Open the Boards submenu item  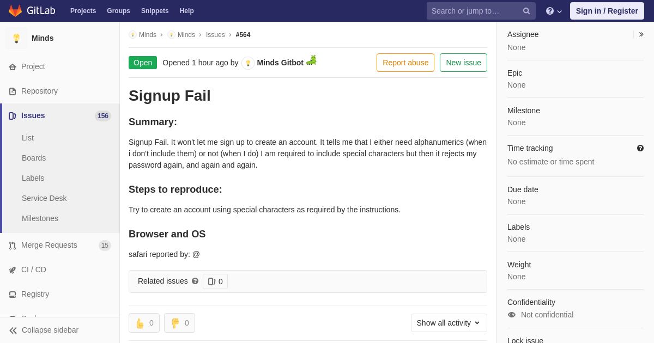click(34, 158)
